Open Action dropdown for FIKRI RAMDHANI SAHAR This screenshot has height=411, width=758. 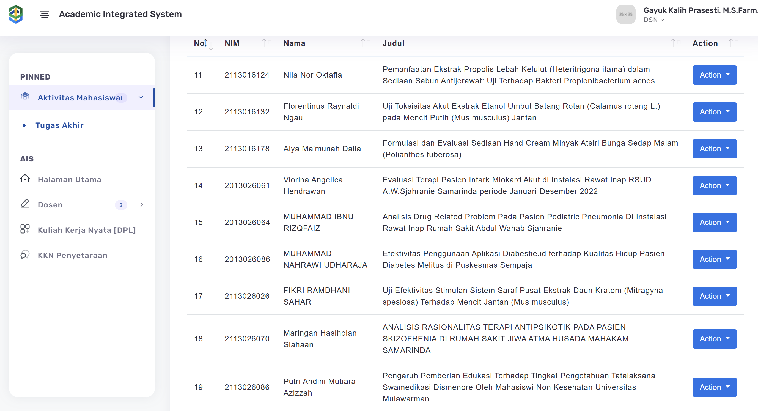pyautogui.click(x=715, y=296)
